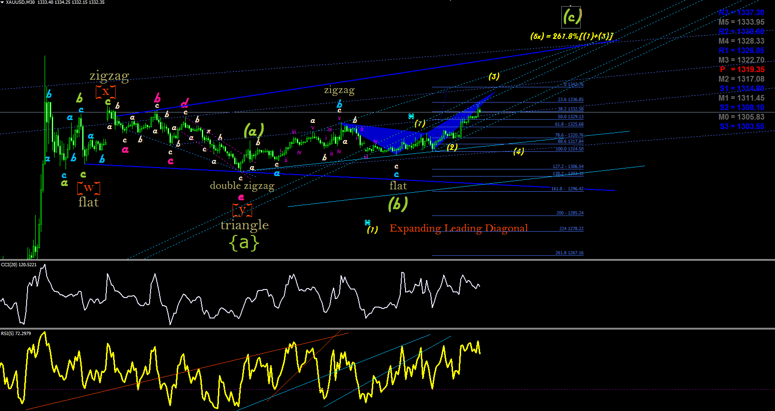The height and width of the screenshot is (411, 775).
Task: Select the "triangle" pattern annotation
Action: [245, 225]
